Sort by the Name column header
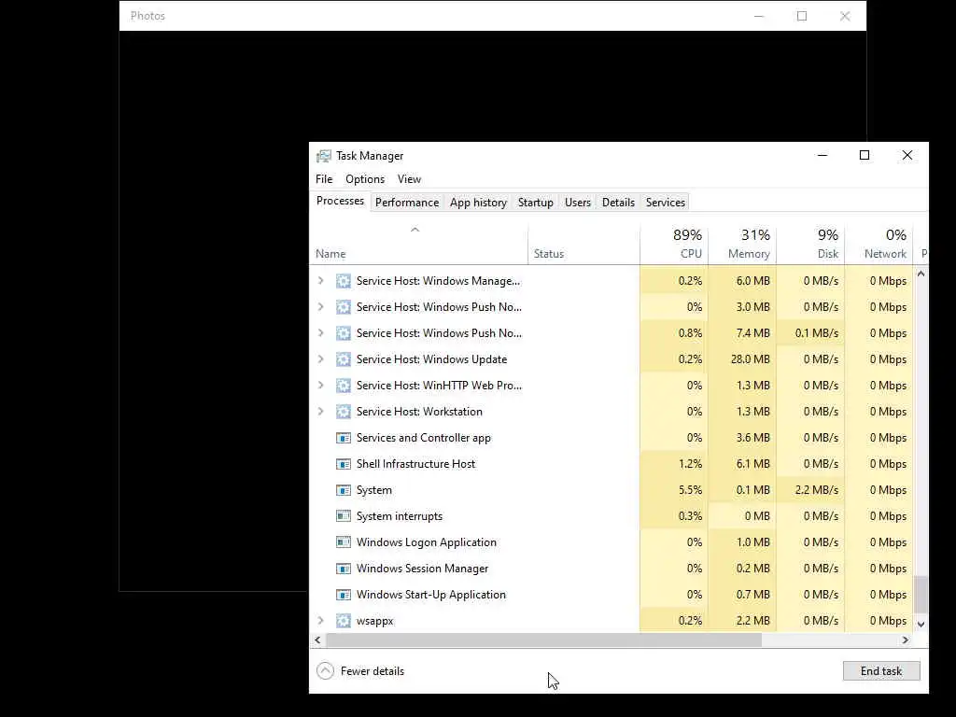Viewport: 956px width, 717px height. click(418, 244)
